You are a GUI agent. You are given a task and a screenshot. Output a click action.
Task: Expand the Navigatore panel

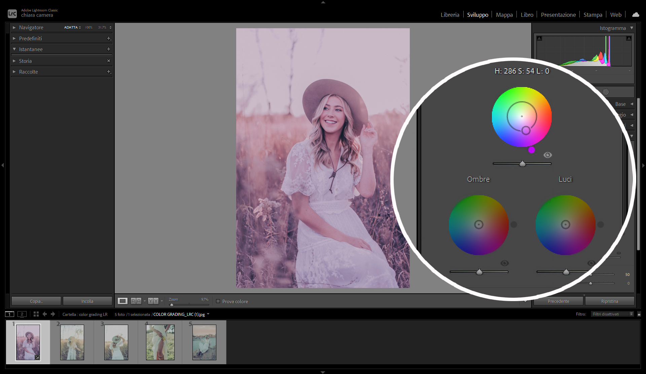coord(14,28)
